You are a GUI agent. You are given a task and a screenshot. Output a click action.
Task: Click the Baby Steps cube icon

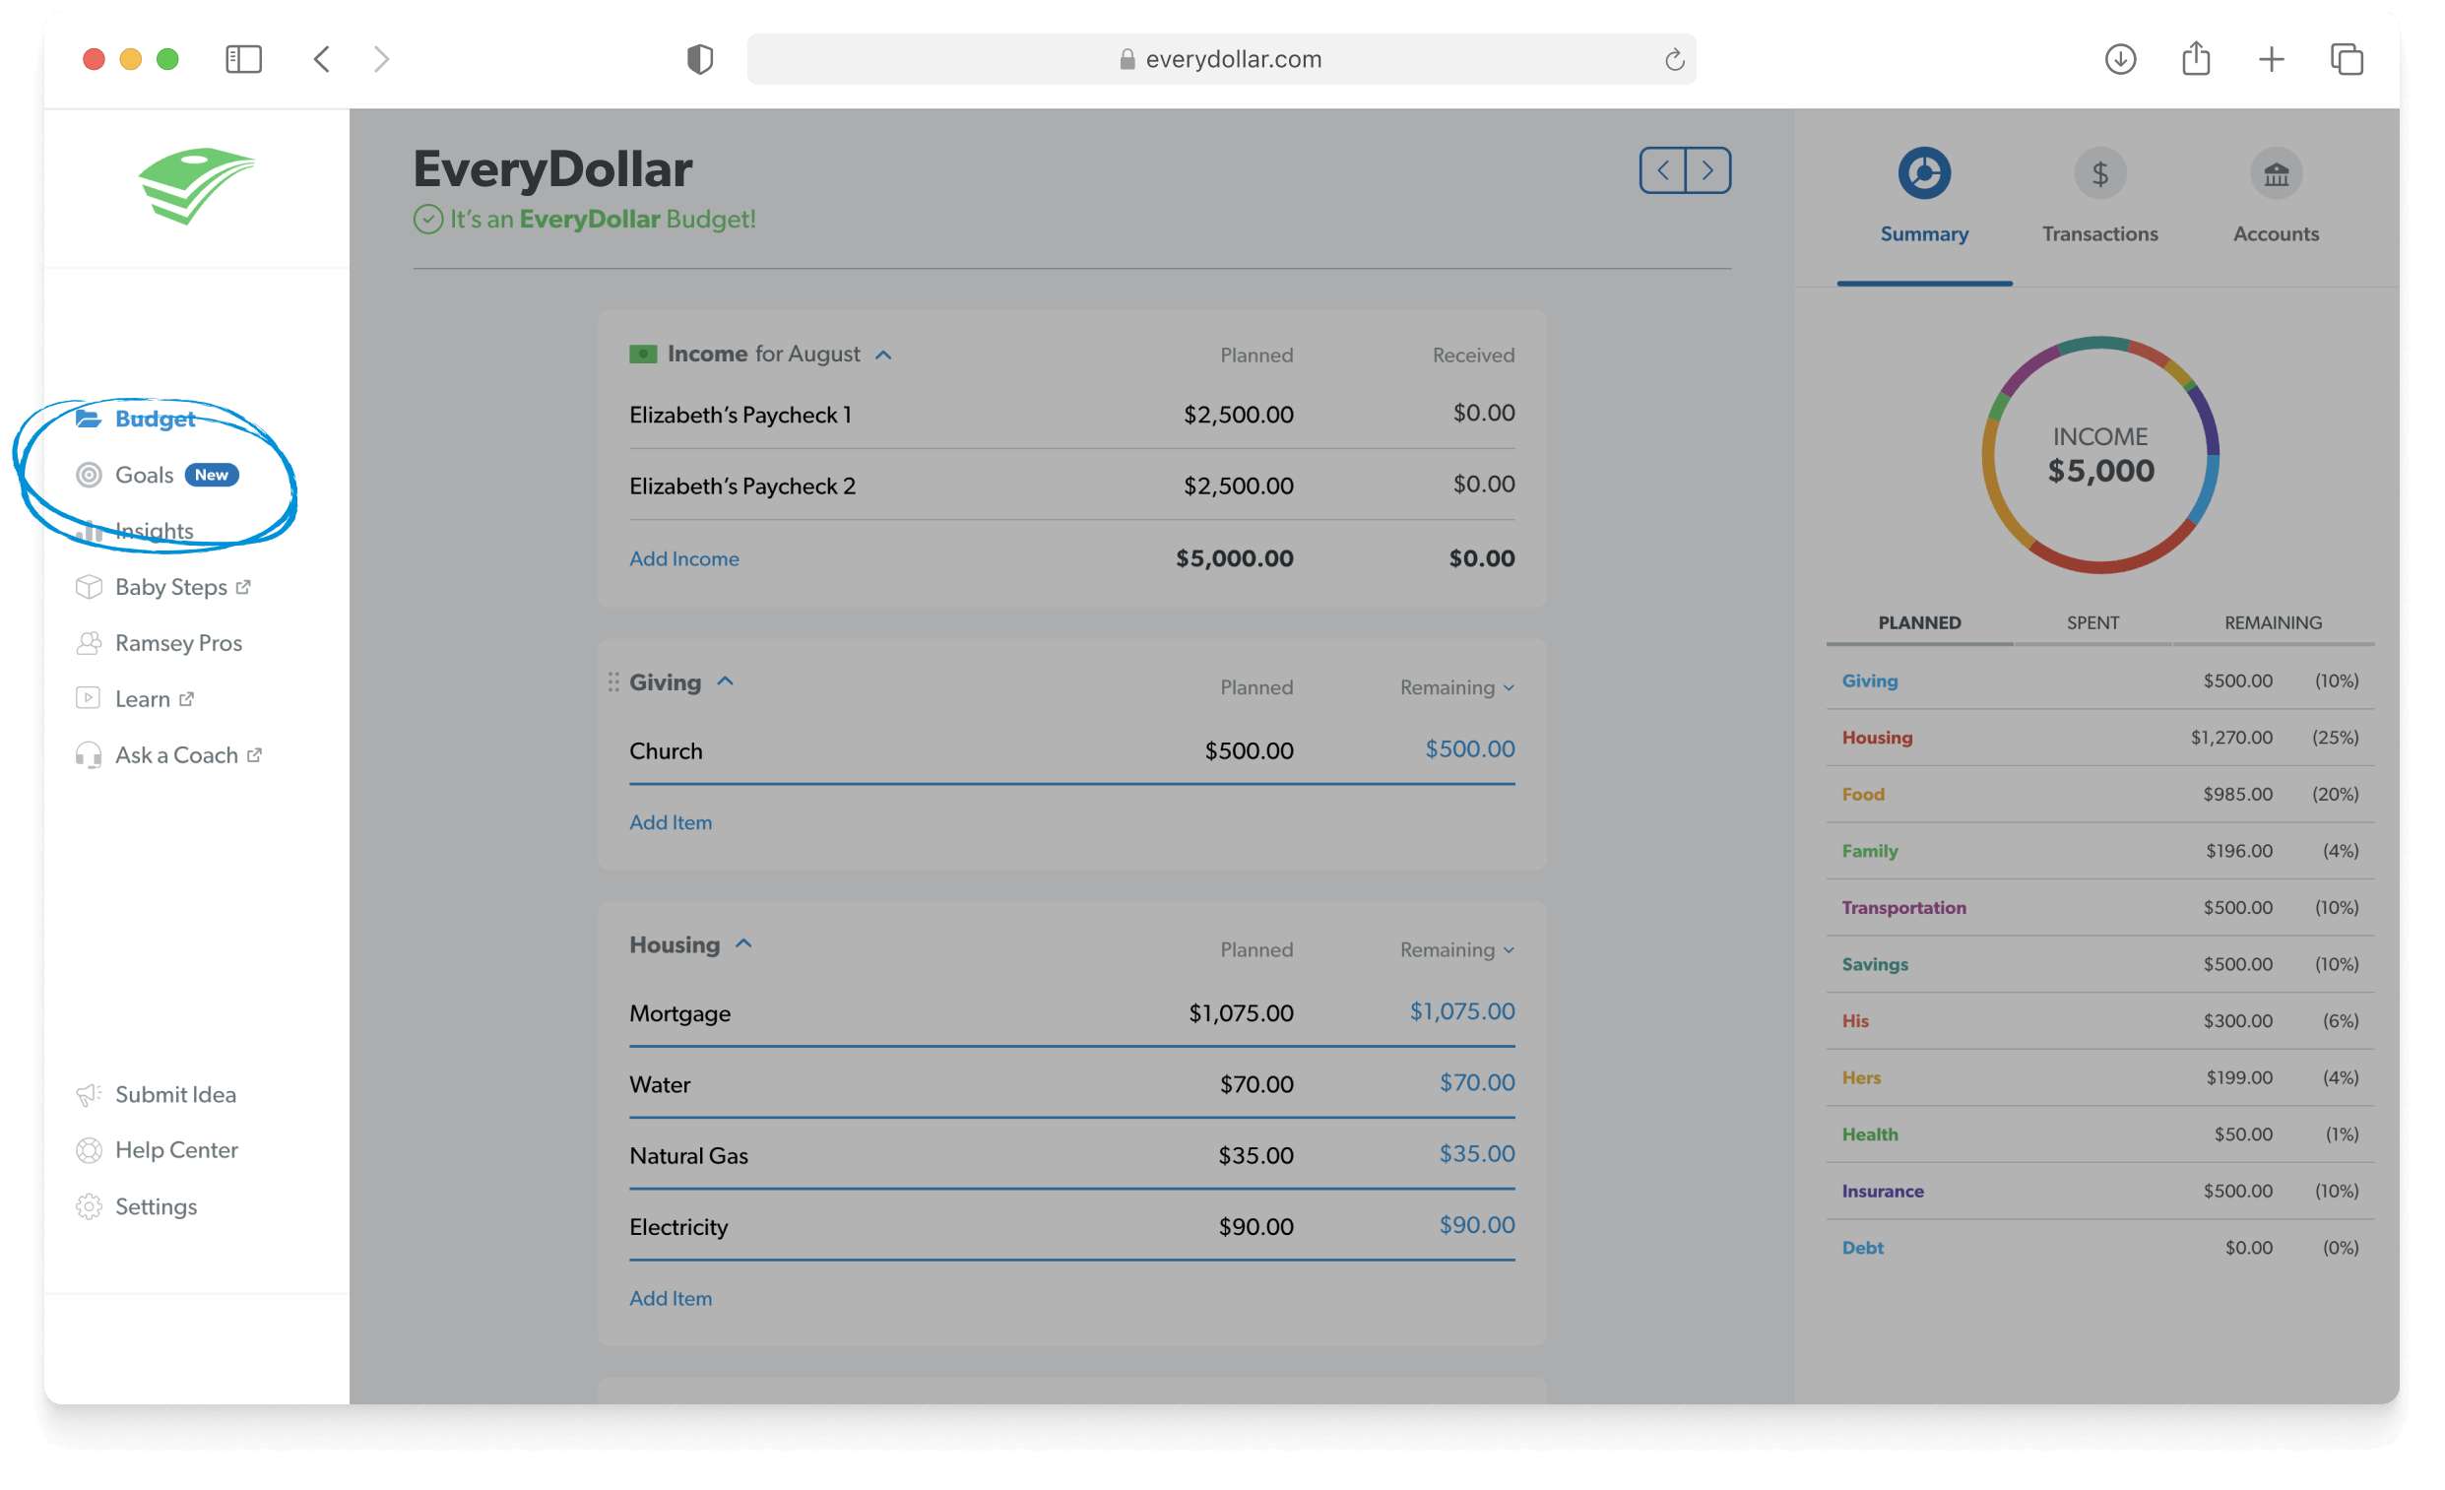click(90, 588)
